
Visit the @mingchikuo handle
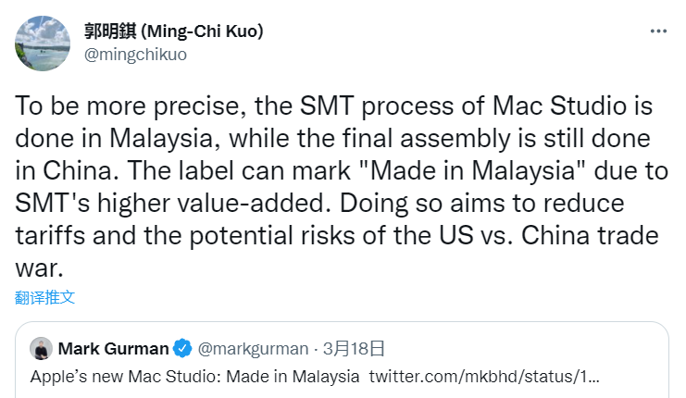[x=135, y=55]
